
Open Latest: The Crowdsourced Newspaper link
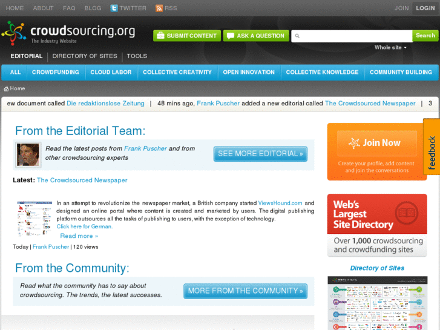(82, 180)
